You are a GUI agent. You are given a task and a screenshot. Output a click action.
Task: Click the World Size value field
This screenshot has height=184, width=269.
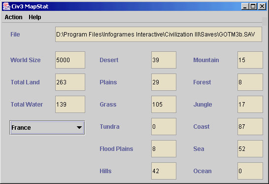point(70,60)
